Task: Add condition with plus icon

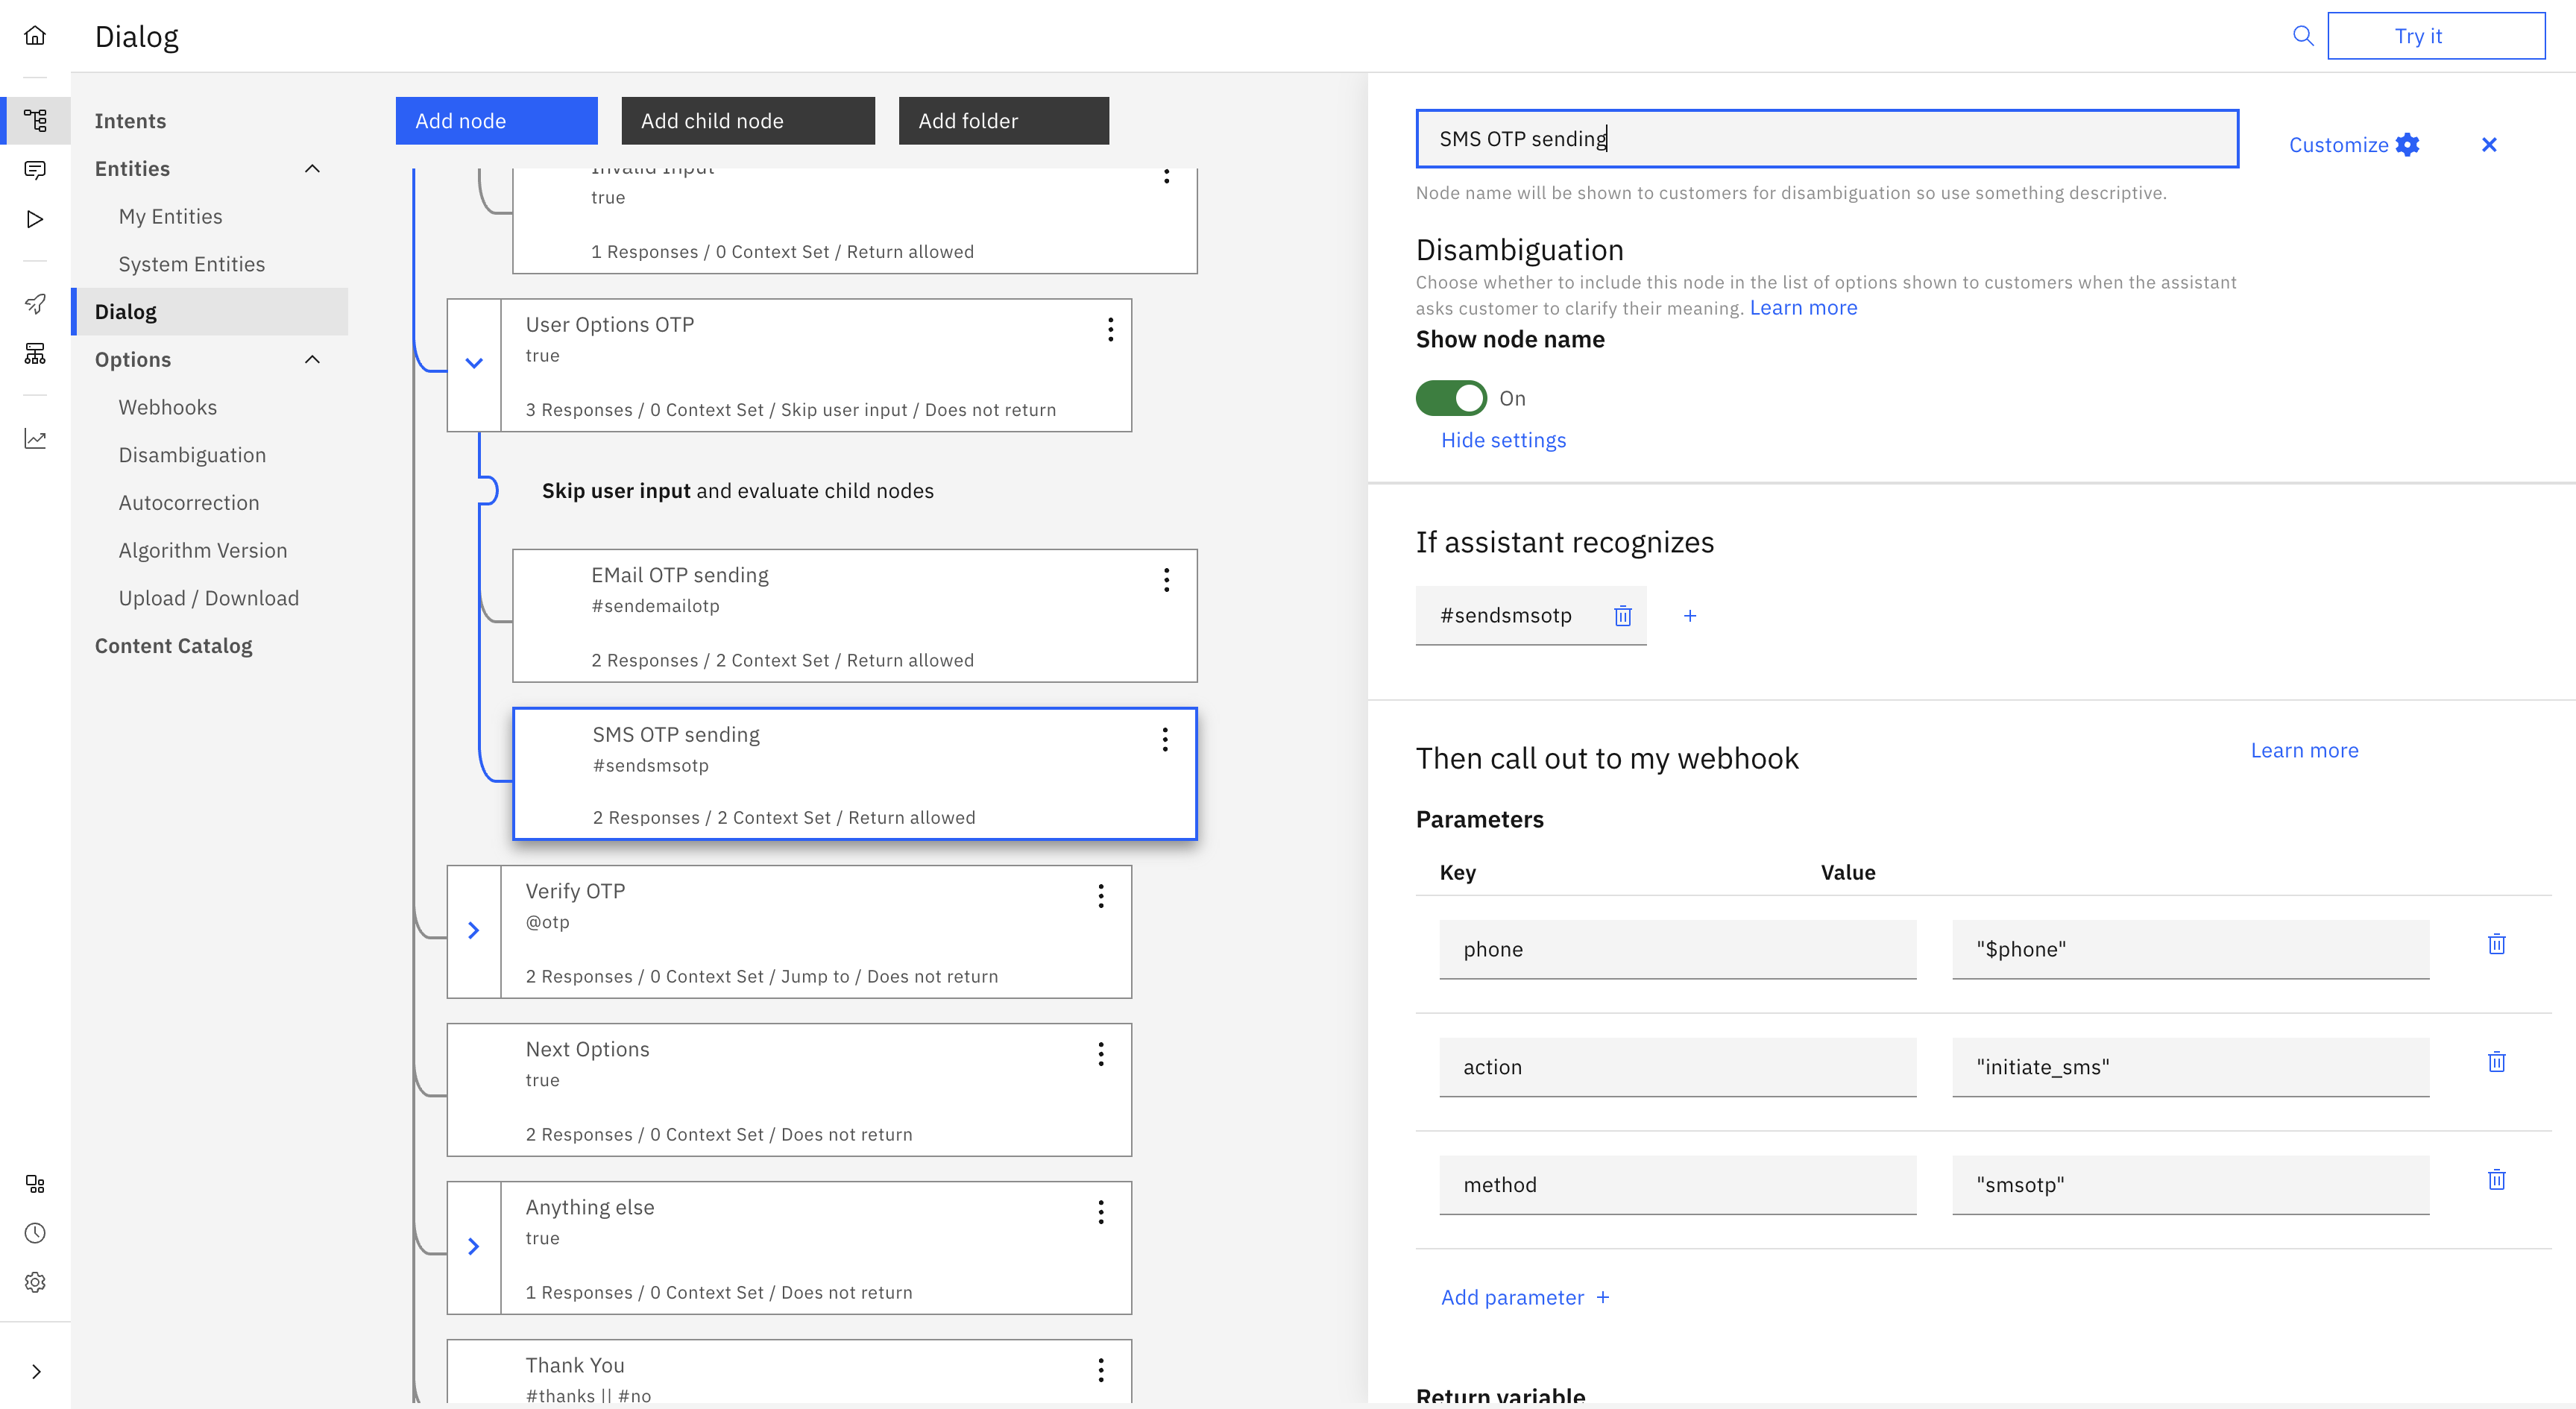Action: click(1689, 616)
